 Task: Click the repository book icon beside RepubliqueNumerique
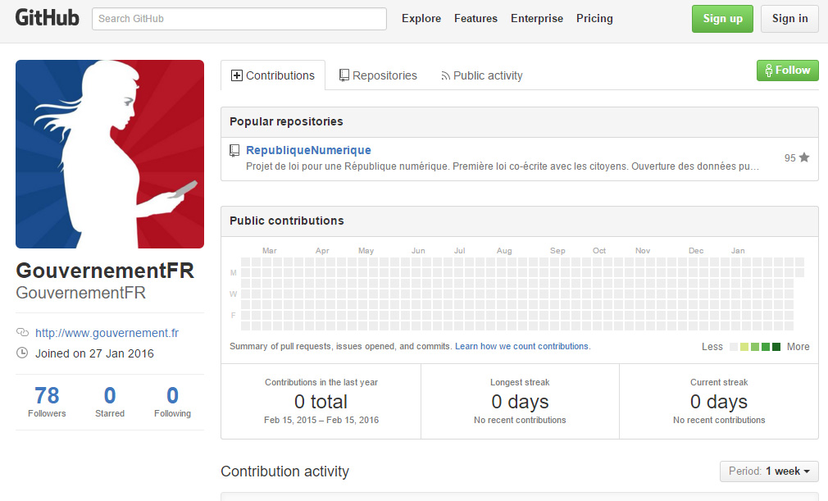234,150
